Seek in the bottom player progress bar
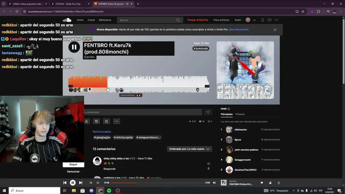 coord(157,183)
